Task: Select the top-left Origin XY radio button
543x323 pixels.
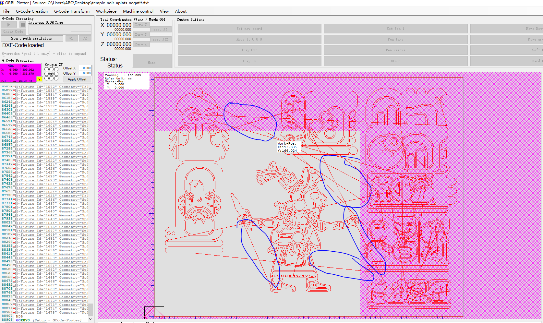Action: (x=47, y=69)
